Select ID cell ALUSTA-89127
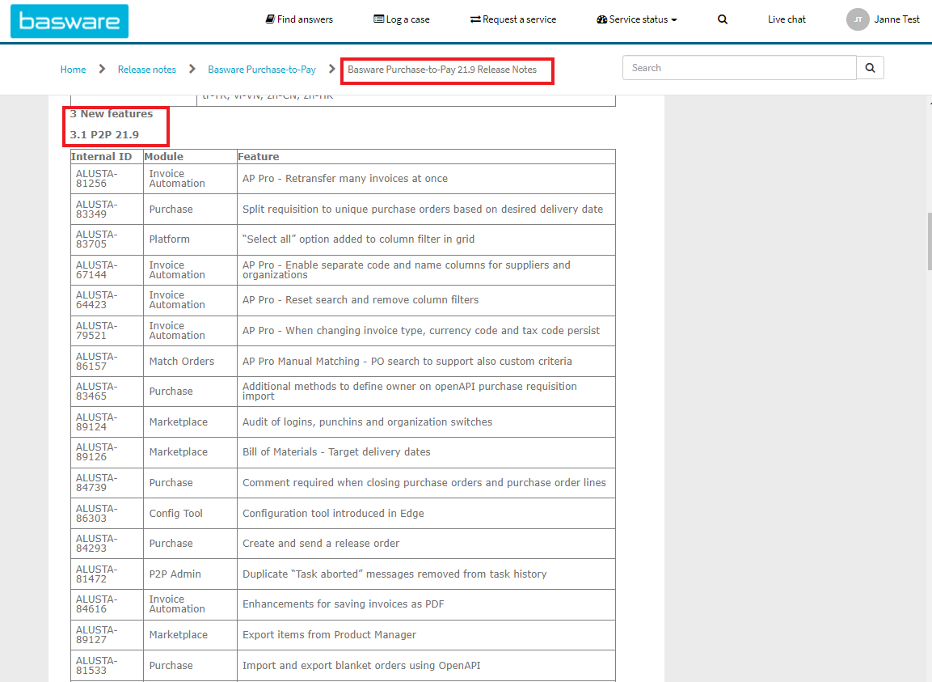The width and height of the screenshot is (932, 682). pyautogui.click(x=107, y=635)
